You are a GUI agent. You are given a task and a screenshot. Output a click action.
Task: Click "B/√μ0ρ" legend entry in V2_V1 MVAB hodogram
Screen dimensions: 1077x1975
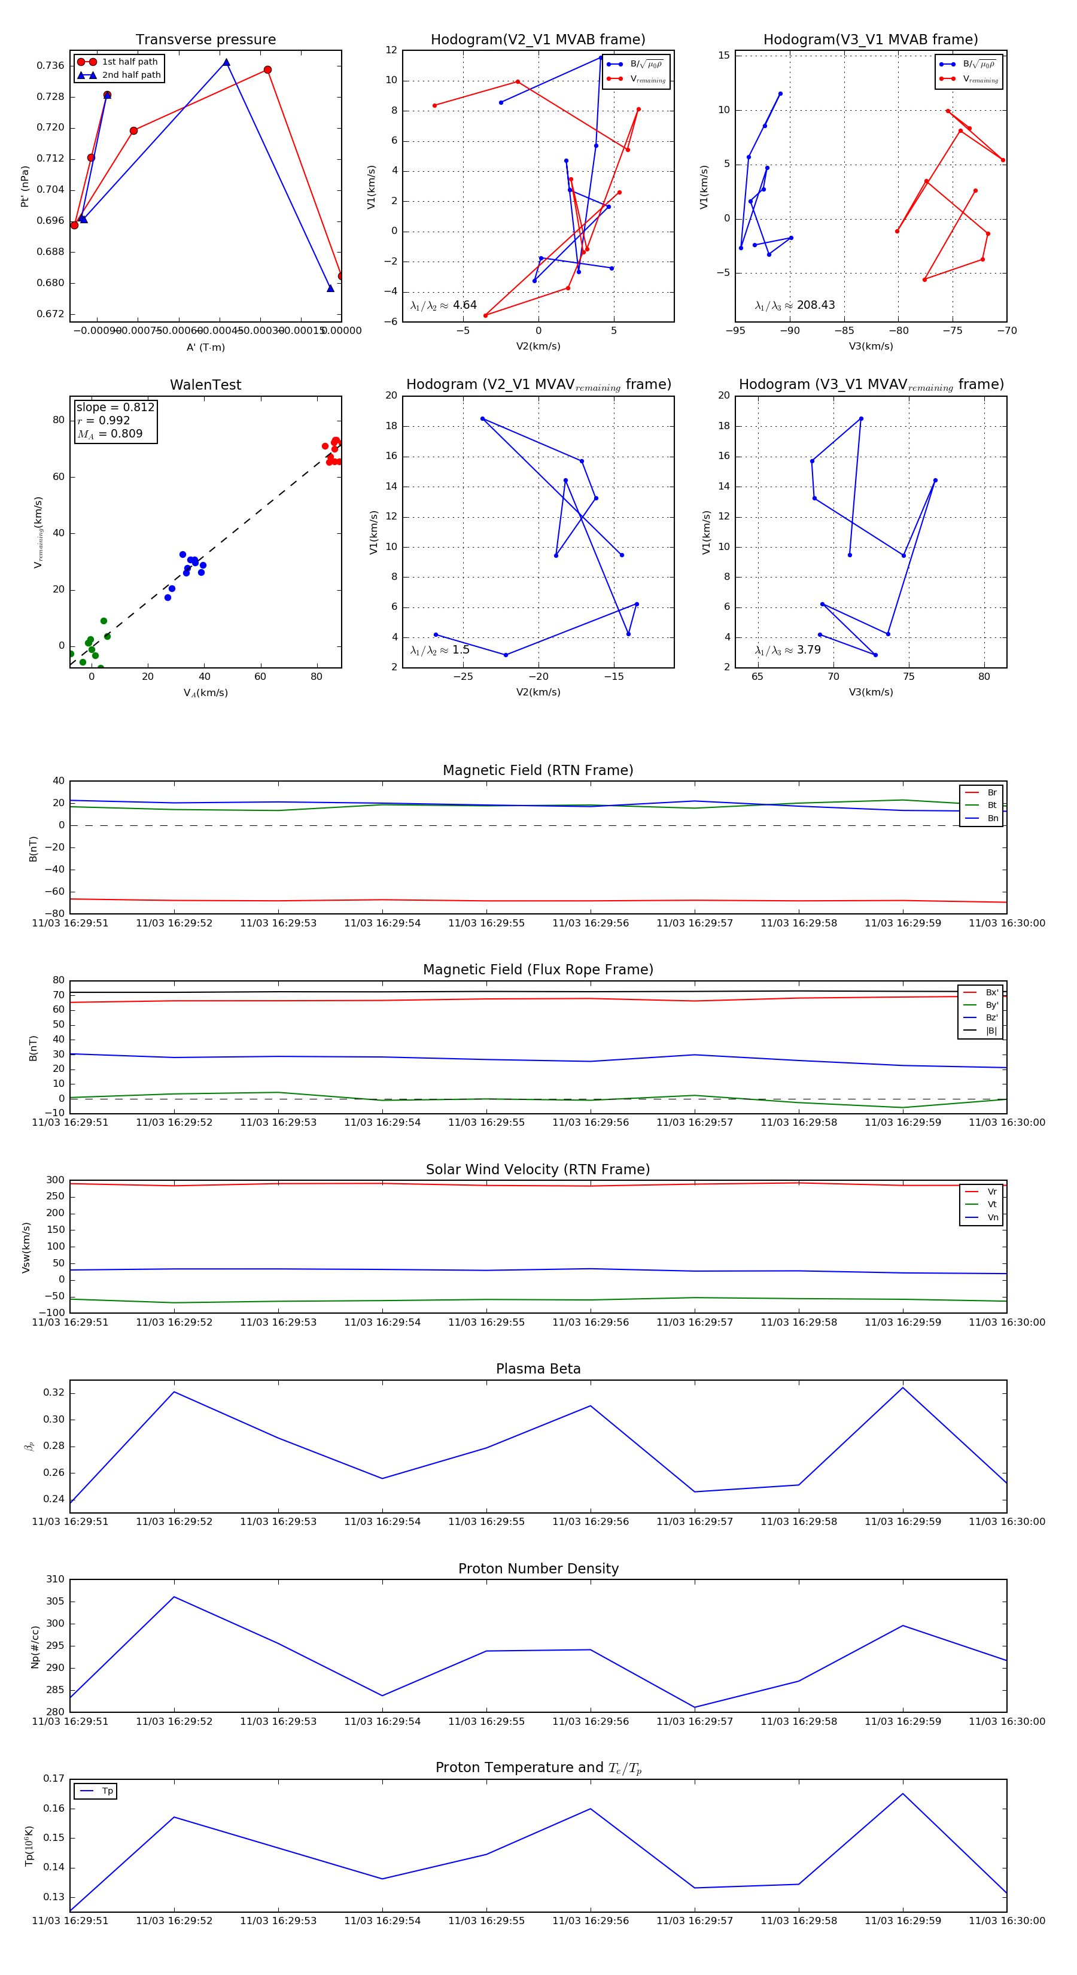pos(636,65)
